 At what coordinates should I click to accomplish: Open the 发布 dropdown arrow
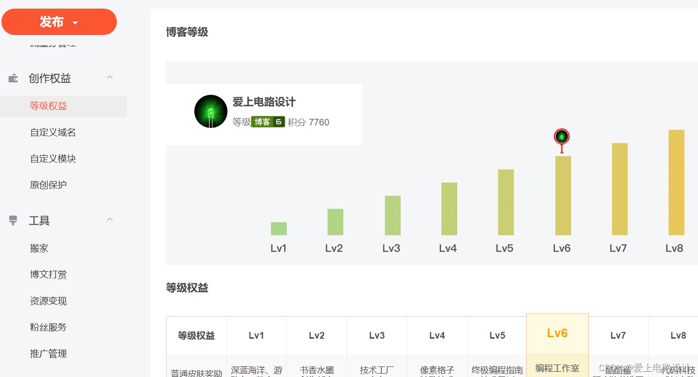[75, 23]
